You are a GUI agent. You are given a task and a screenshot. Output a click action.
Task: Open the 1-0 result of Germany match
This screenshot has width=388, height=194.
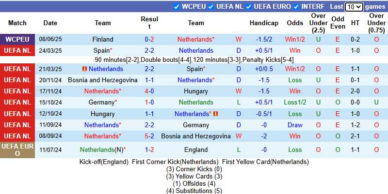tap(149, 102)
